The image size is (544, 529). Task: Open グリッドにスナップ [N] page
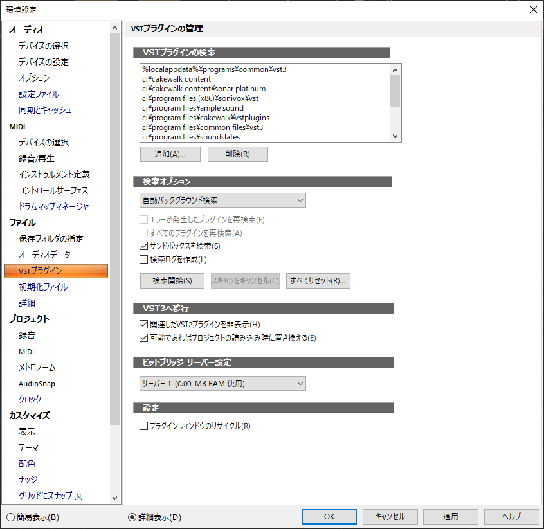[51, 496]
